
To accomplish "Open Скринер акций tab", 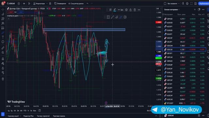I will tap(13, 116).
